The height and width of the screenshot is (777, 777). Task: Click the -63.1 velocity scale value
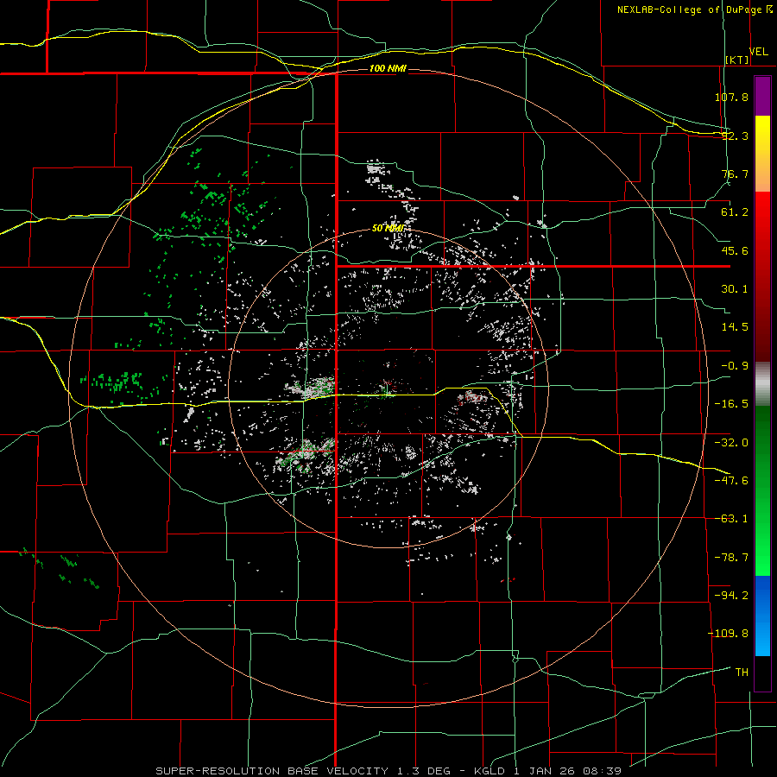point(731,519)
